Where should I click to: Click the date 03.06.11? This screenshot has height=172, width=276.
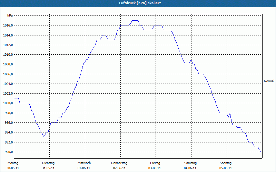click(155, 168)
